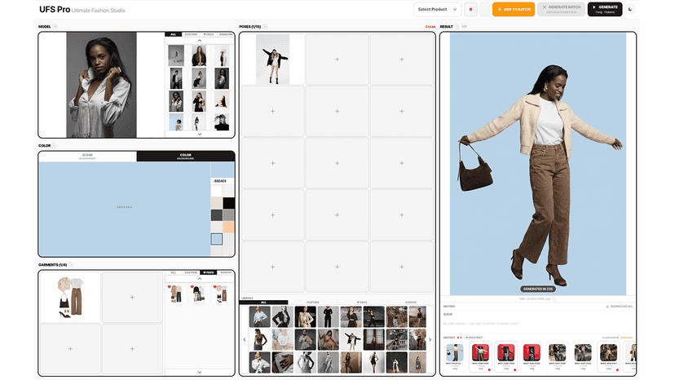Open the first red background history thumbnail

click(x=480, y=352)
